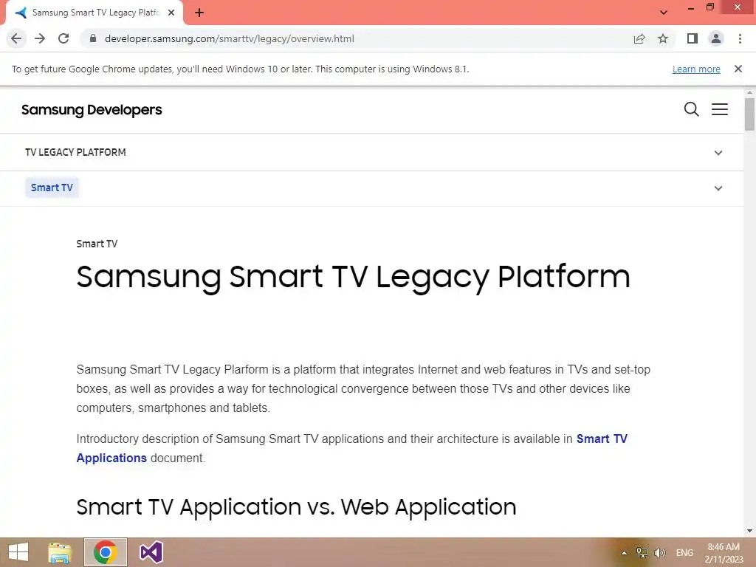The height and width of the screenshot is (567, 756).
Task: Open Visual Studio from taskbar
Action: coord(151,552)
